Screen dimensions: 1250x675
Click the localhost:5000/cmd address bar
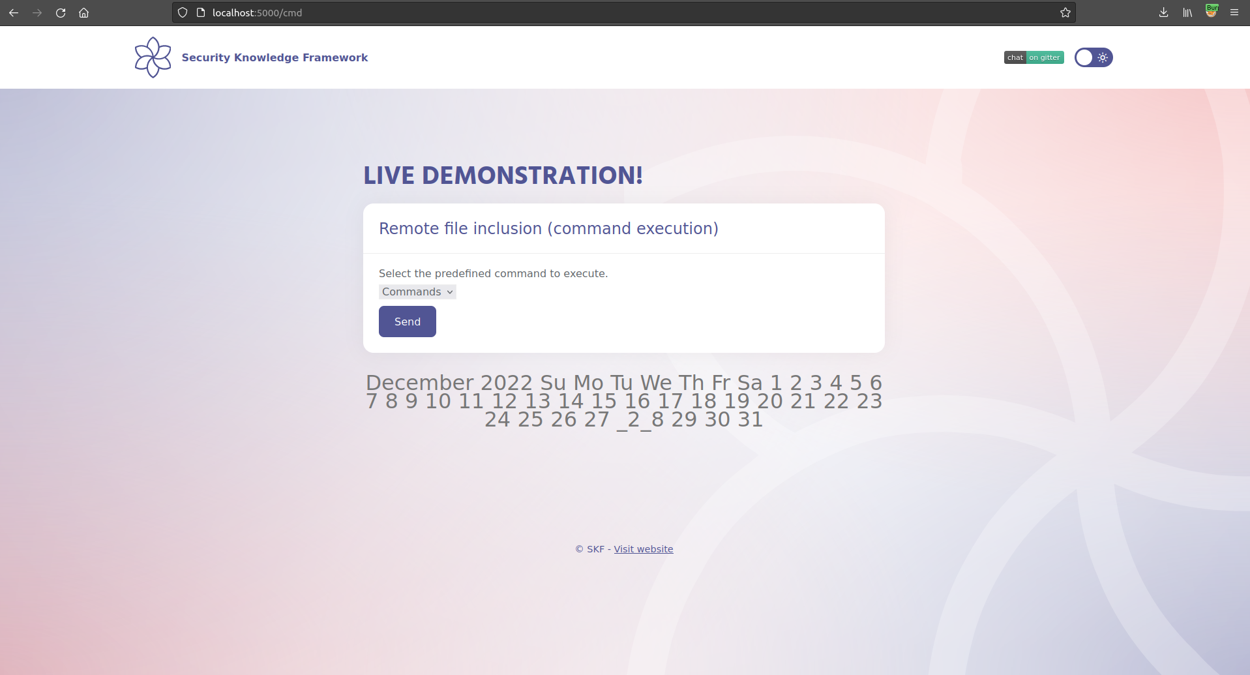[624, 12]
